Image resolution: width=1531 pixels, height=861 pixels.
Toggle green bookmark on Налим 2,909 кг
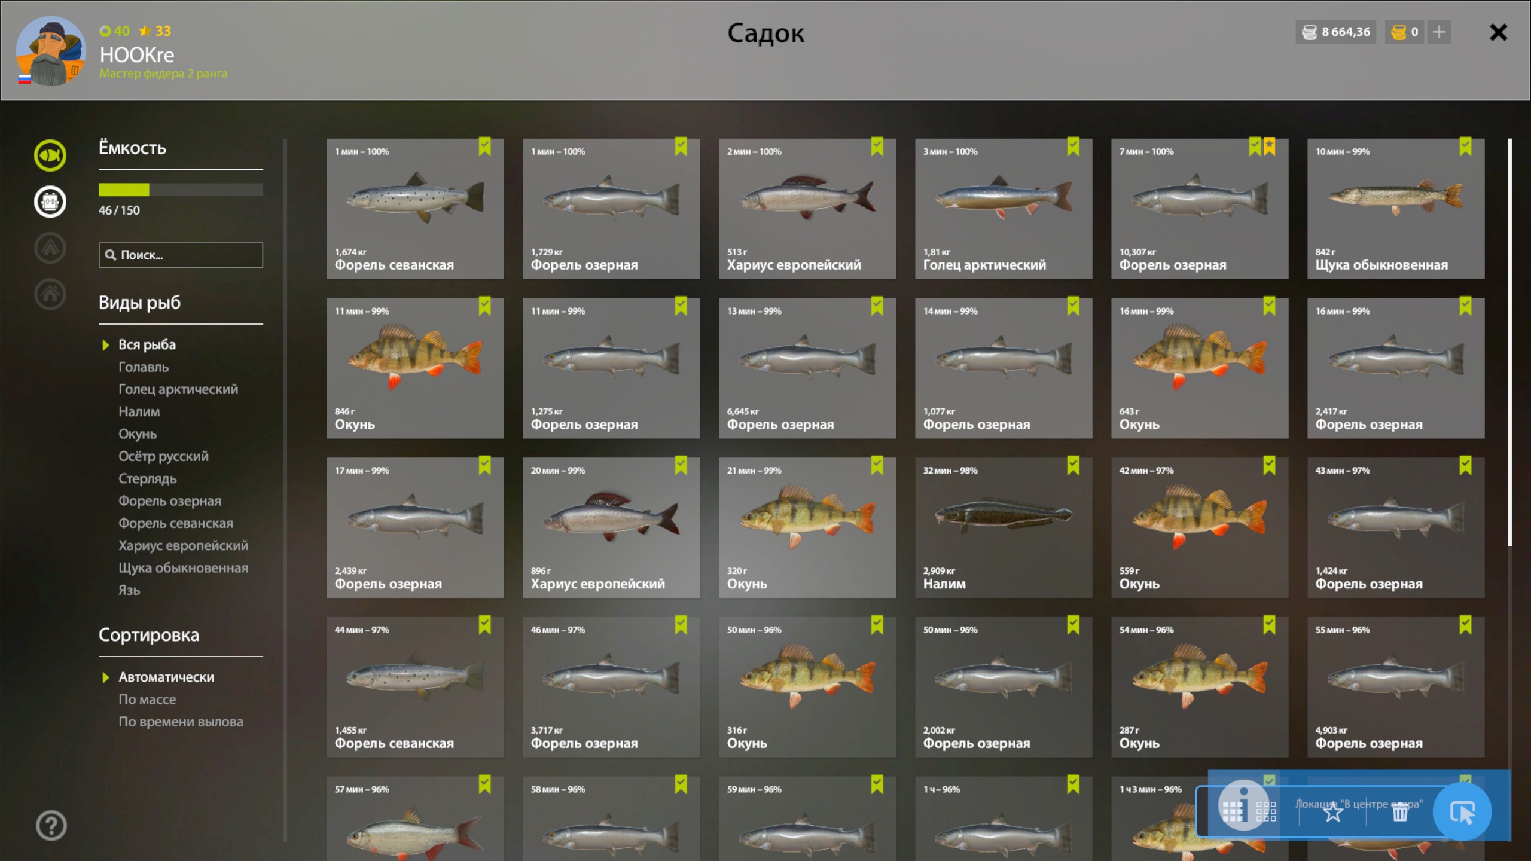pyautogui.click(x=1073, y=465)
